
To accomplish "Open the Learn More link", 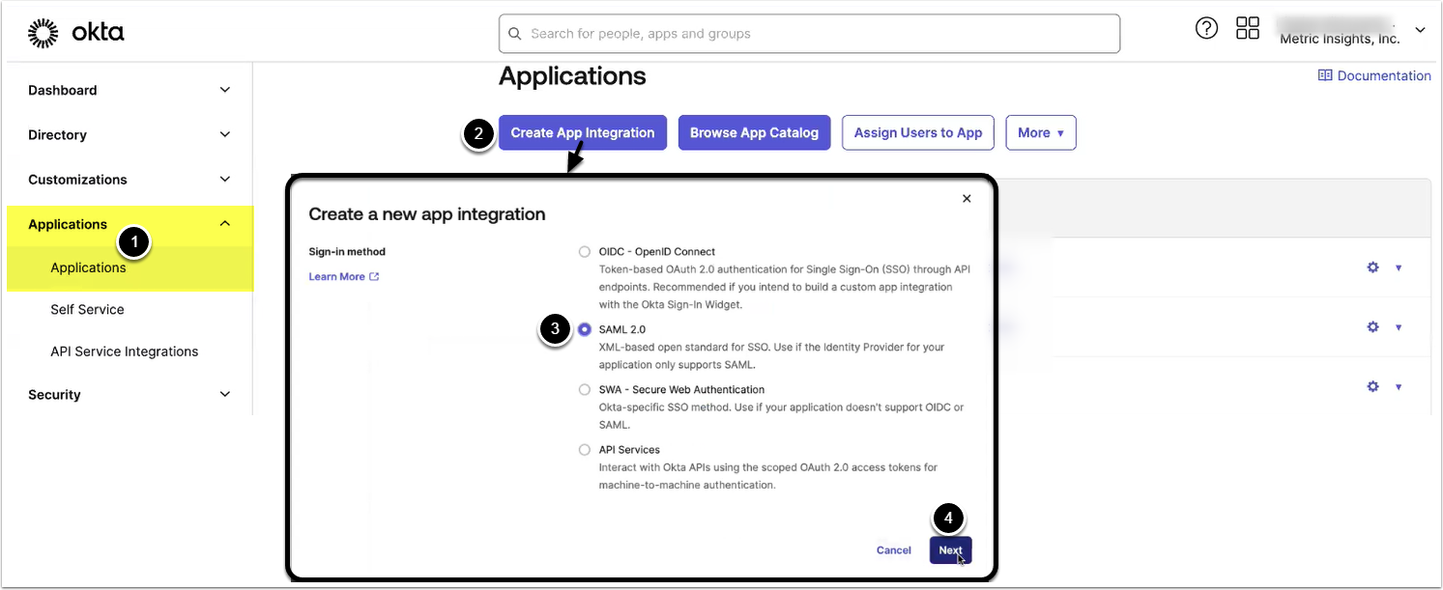I will tap(337, 277).
